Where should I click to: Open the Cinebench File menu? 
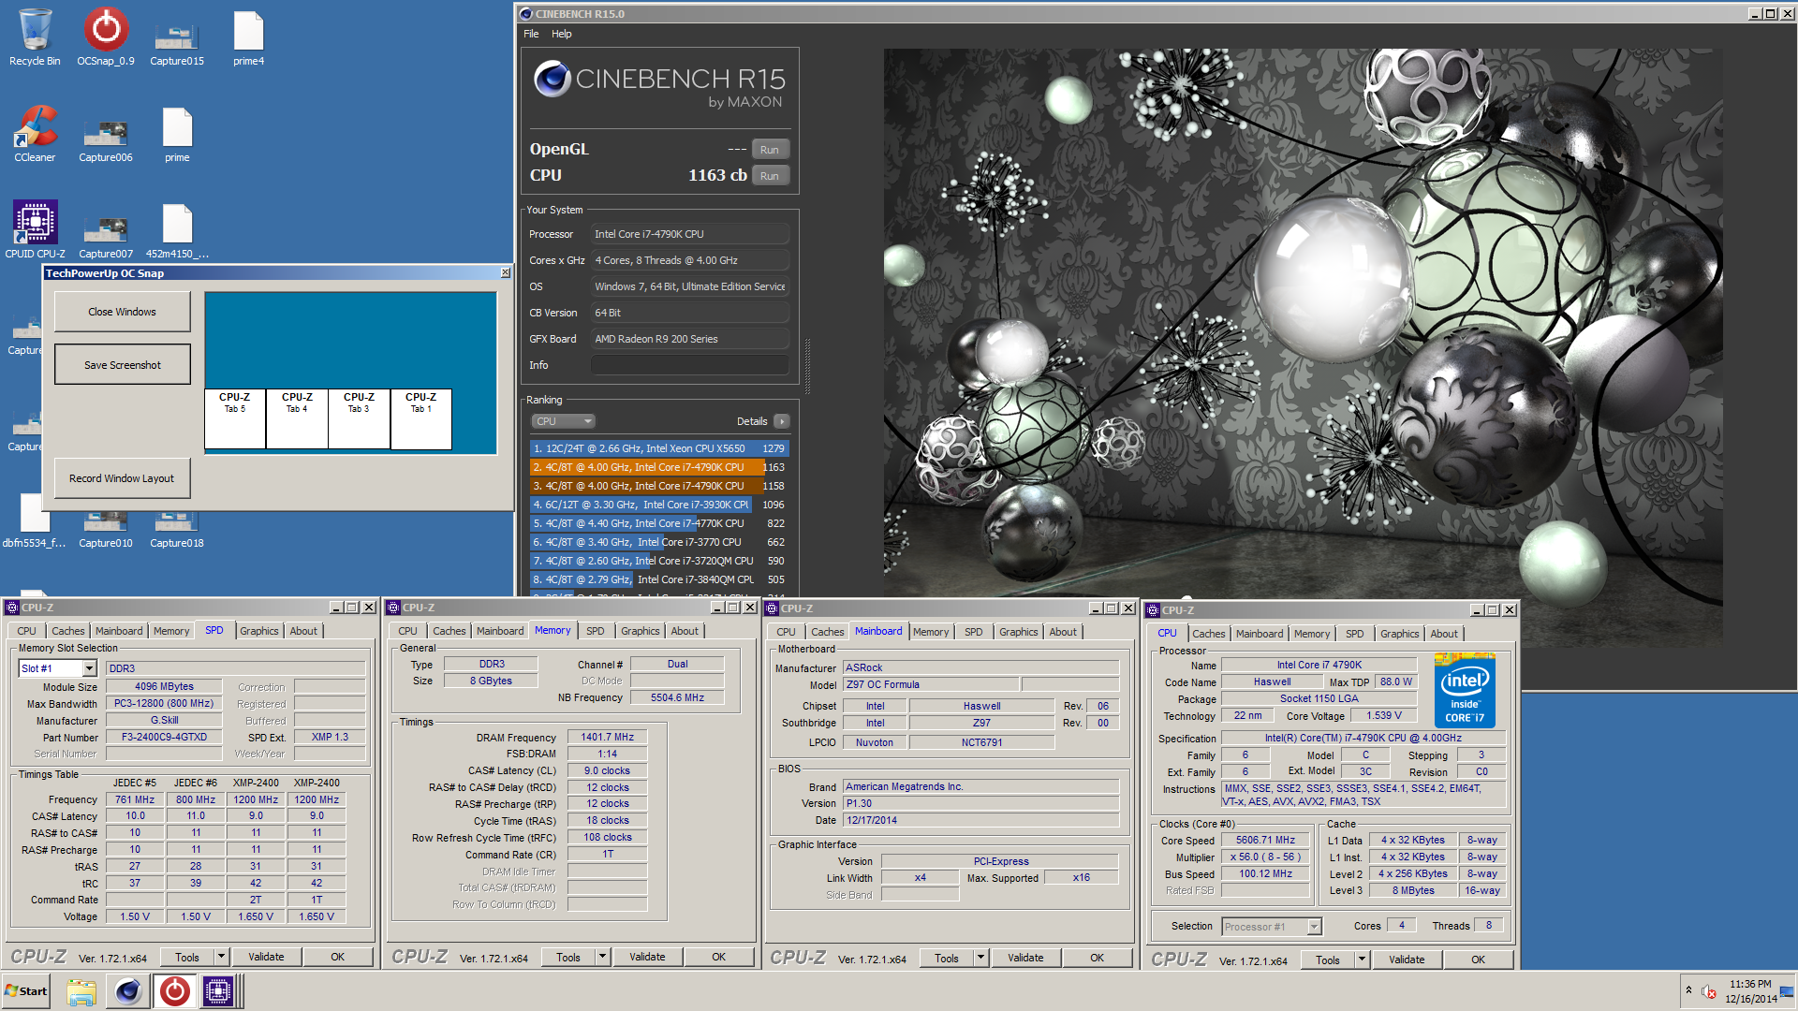531,34
